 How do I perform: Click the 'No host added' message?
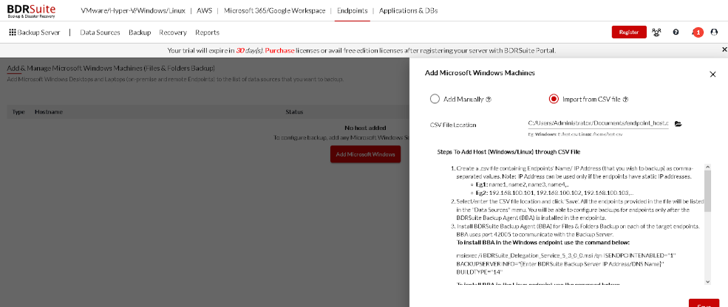[365, 128]
